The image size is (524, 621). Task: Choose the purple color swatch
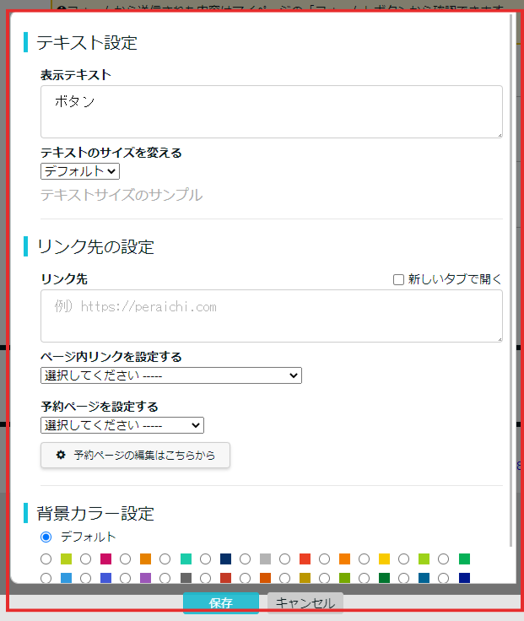(x=146, y=578)
